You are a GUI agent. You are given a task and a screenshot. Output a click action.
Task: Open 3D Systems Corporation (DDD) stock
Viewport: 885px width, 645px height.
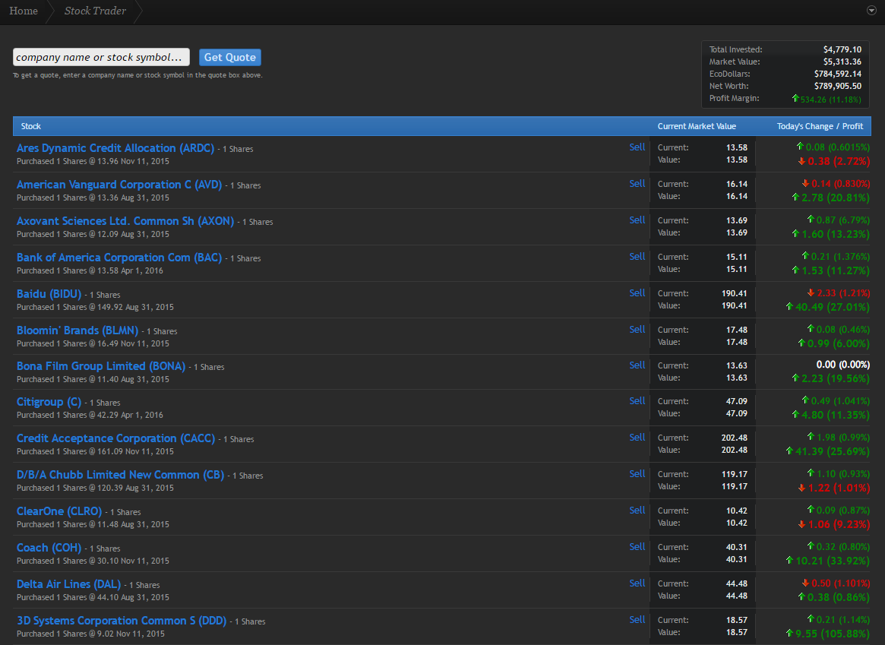(x=122, y=621)
